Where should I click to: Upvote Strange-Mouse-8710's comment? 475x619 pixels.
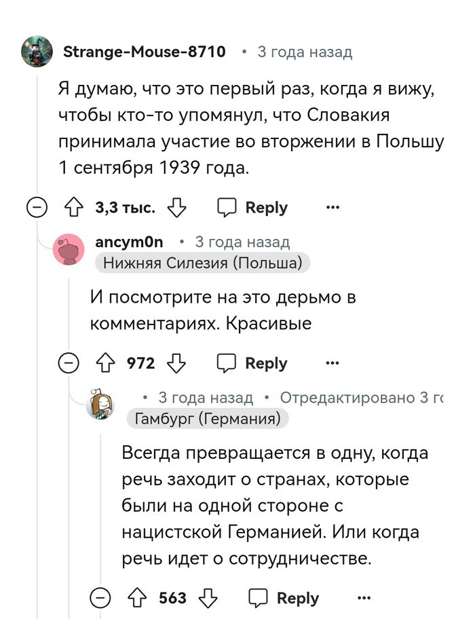(x=74, y=208)
